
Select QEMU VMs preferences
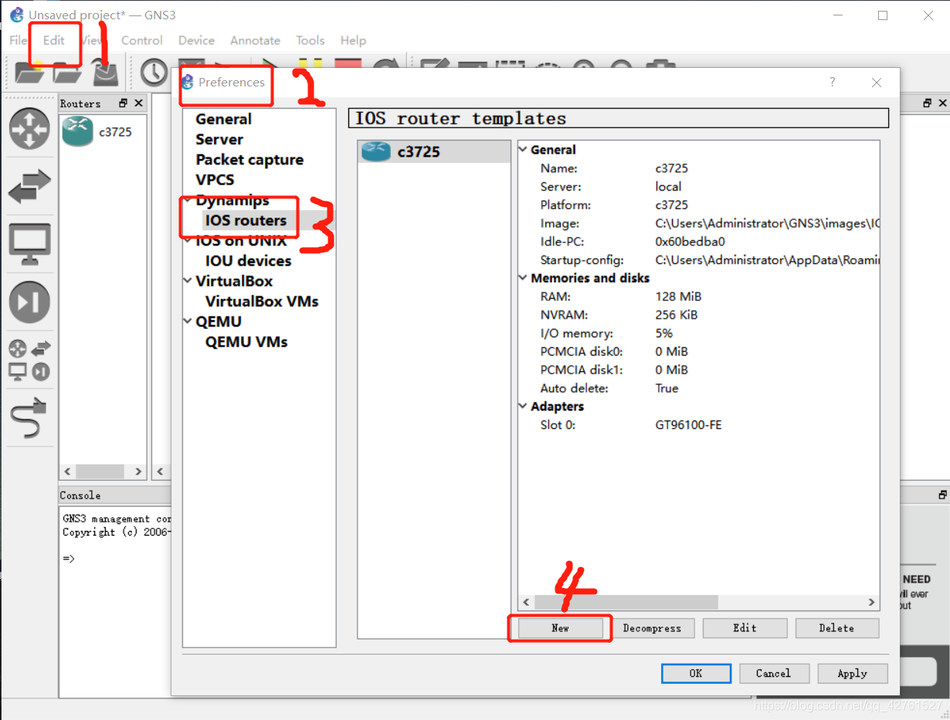click(x=246, y=342)
